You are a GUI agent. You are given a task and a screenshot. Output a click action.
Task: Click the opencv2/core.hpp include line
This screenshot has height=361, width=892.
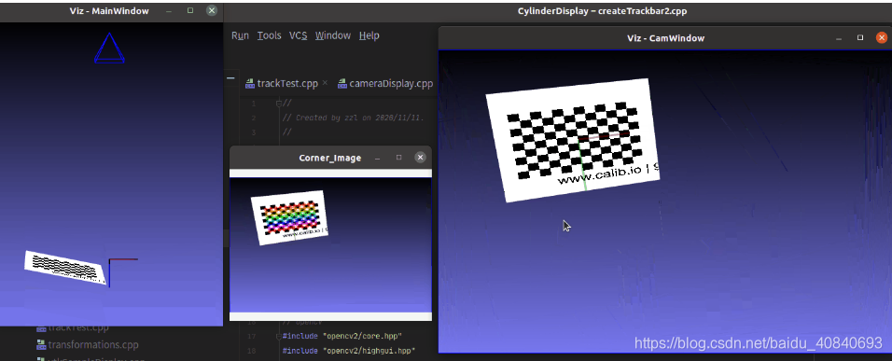pos(341,336)
